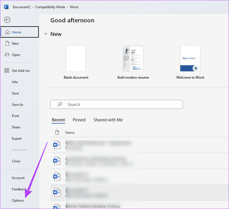
Task: Create a Blank document
Action: (x=76, y=59)
